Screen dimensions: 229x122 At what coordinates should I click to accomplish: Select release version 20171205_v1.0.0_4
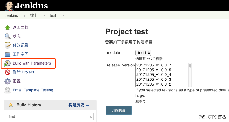[x=162, y=75]
